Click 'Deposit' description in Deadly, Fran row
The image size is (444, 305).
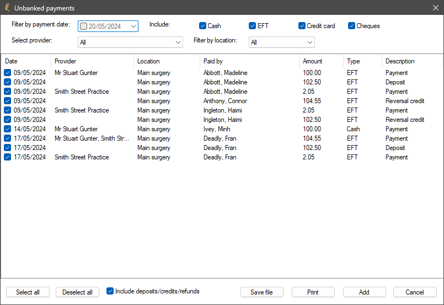coord(395,148)
